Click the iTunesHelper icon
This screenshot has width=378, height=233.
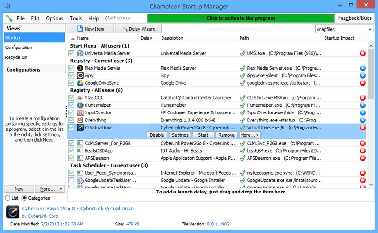pos(80,105)
